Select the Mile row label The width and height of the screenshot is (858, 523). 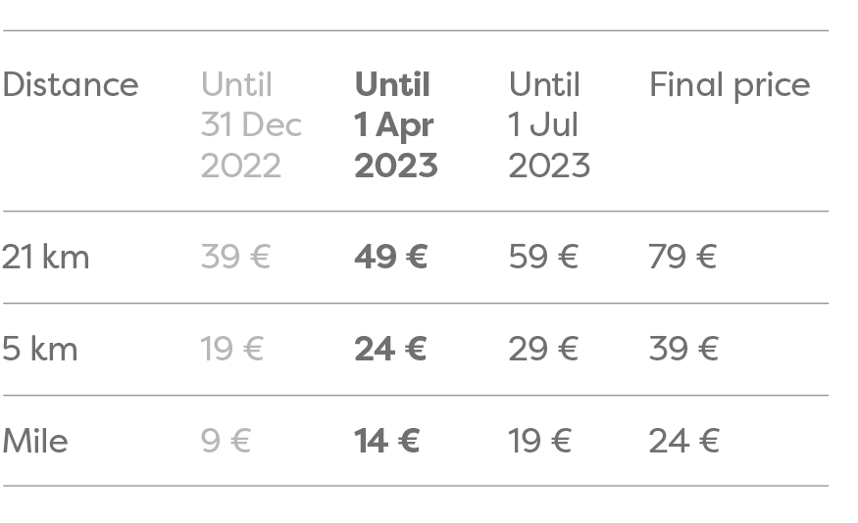click(35, 441)
